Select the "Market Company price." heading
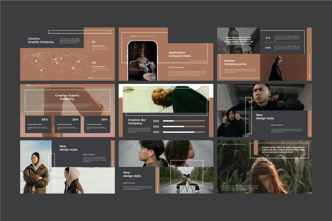The width and height of the screenshot is (332, 221). (x=235, y=62)
